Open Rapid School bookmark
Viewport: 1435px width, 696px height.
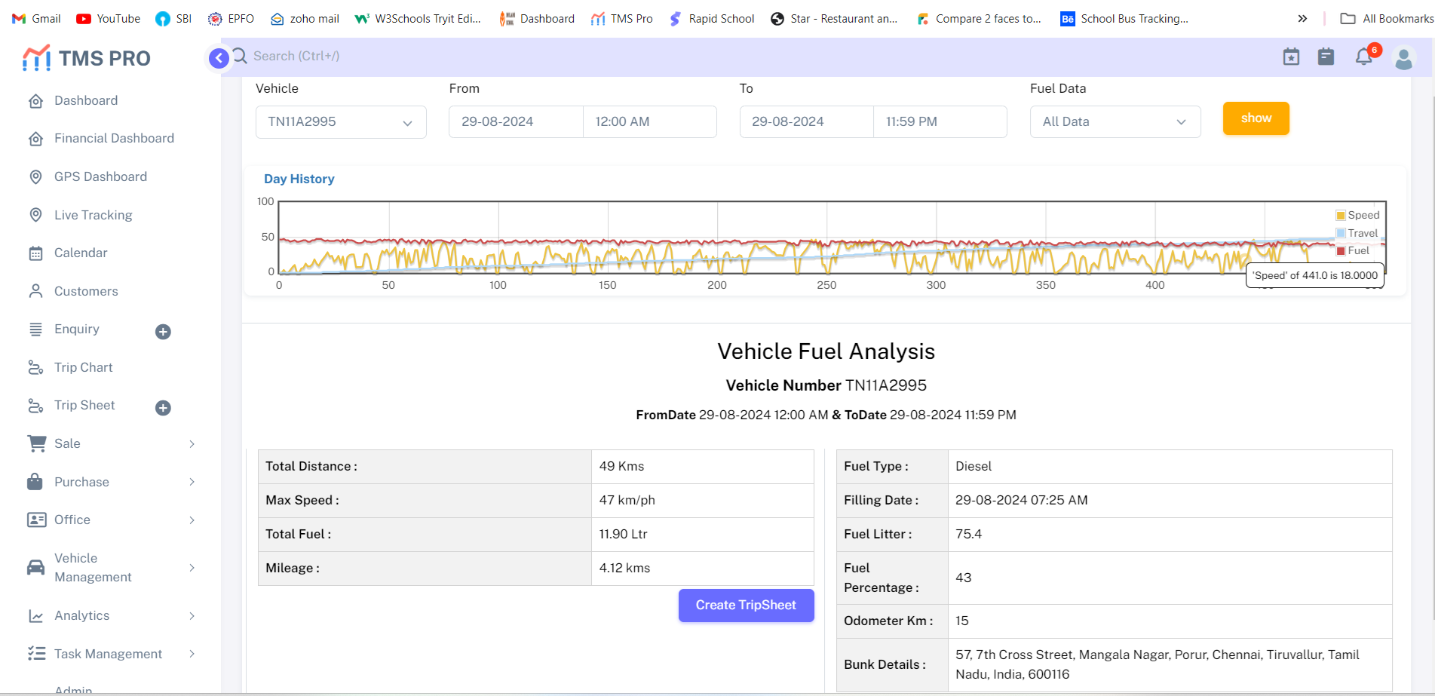712,18
